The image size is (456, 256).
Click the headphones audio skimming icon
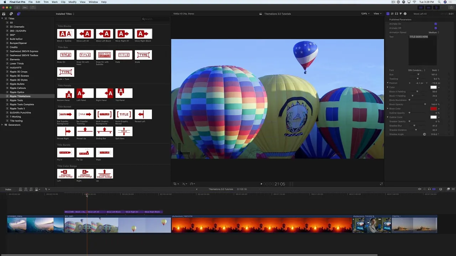tap(429, 189)
